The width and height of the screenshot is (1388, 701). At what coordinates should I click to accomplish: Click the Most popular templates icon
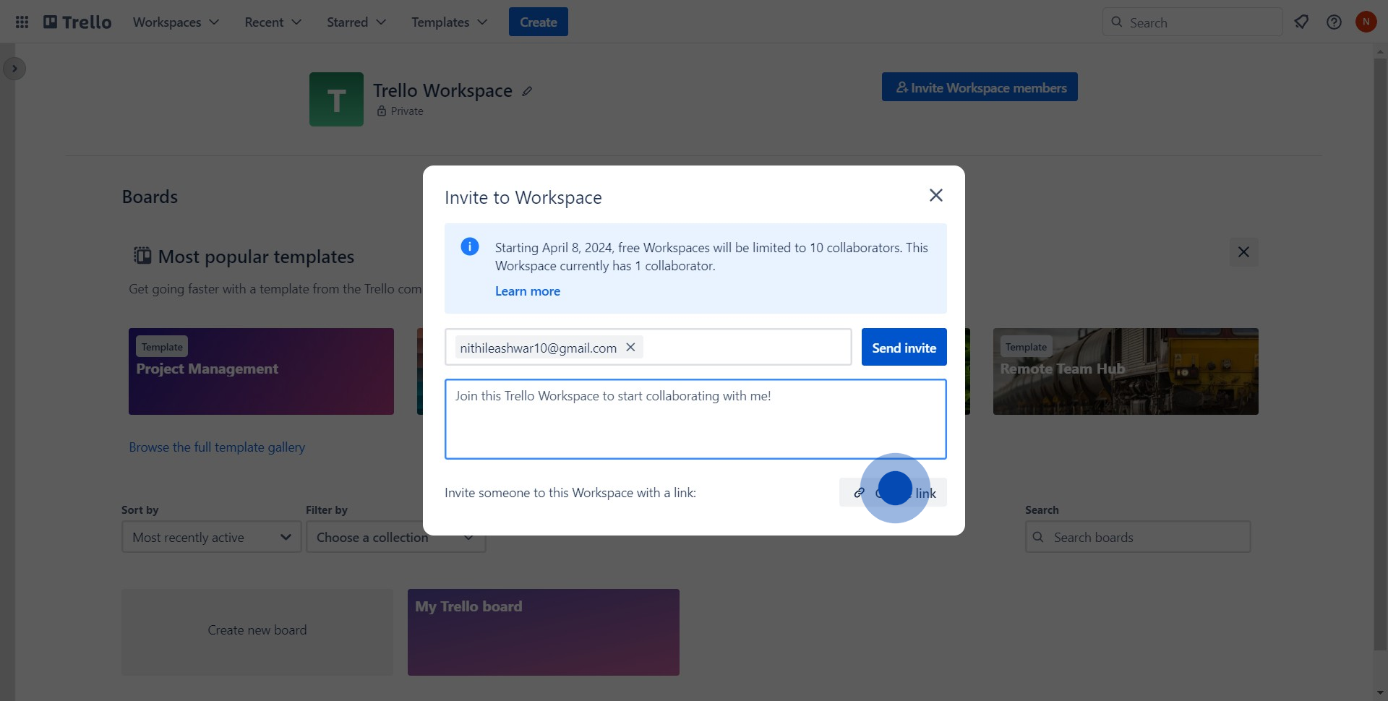(142, 256)
